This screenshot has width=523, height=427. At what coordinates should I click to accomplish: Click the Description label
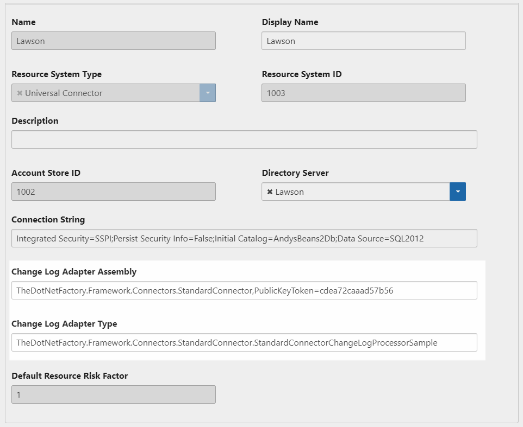tap(35, 121)
